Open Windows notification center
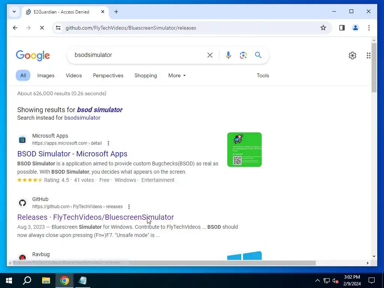 [372, 280]
